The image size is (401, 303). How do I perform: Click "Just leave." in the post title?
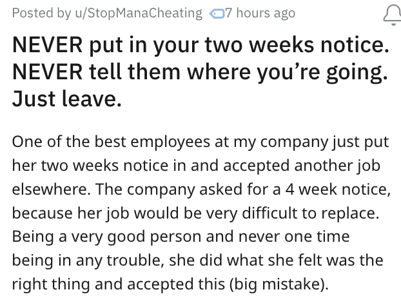tap(68, 98)
